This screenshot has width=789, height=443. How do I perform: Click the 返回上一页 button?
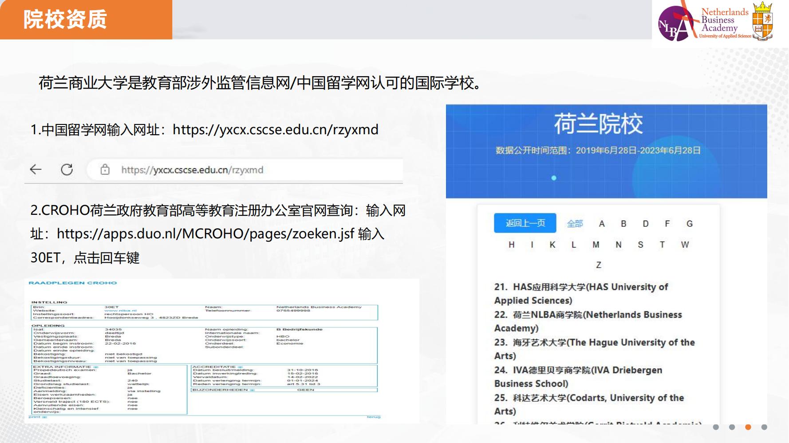pyautogui.click(x=524, y=223)
